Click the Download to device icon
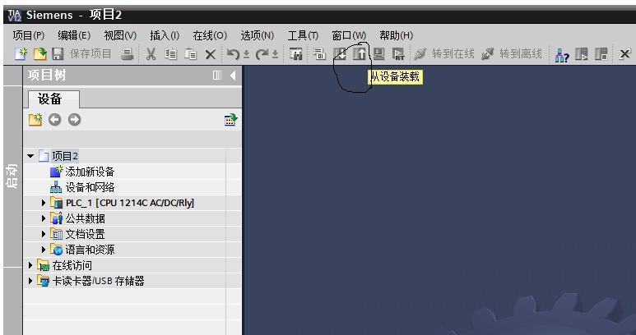Screen dimensions: 636x335 [340, 54]
